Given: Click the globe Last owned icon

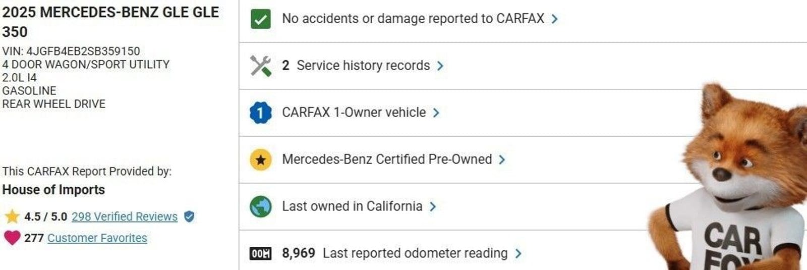Looking at the screenshot, I should click(260, 206).
